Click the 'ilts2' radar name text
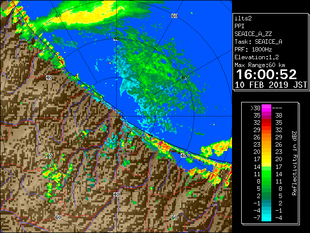This screenshot has width=310, height=233. point(243,18)
